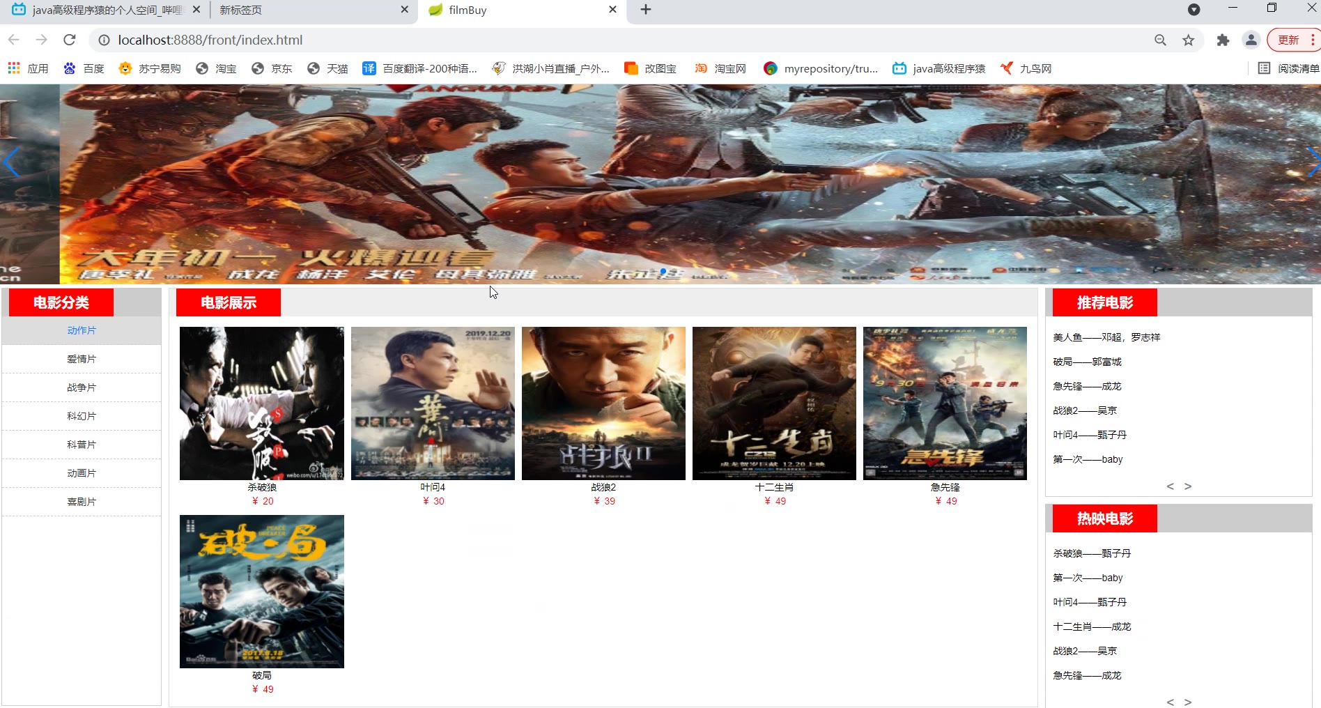Open the 十二生肖 movie poster
Screen dimensions: 1321x708
pos(774,403)
